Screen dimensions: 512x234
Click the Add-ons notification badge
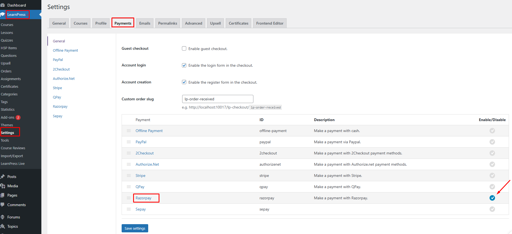pyautogui.click(x=18, y=118)
